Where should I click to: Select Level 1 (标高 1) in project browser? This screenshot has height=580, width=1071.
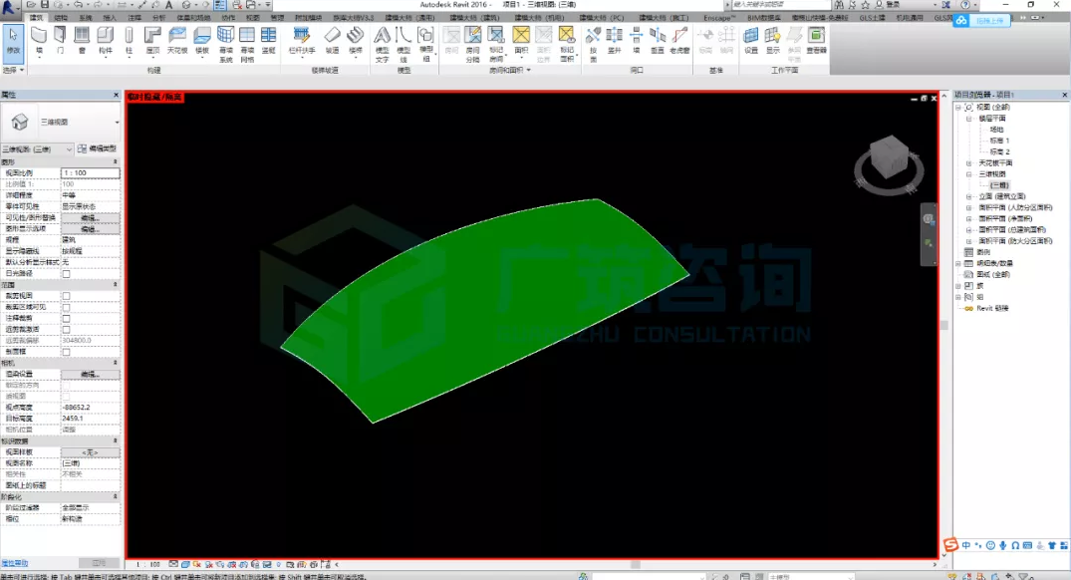click(x=998, y=141)
